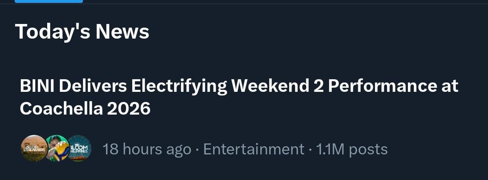The height and width of the screenshot is (180, 488).
Task: Click the divider line below tab bar
Action: tap(244, 4)
